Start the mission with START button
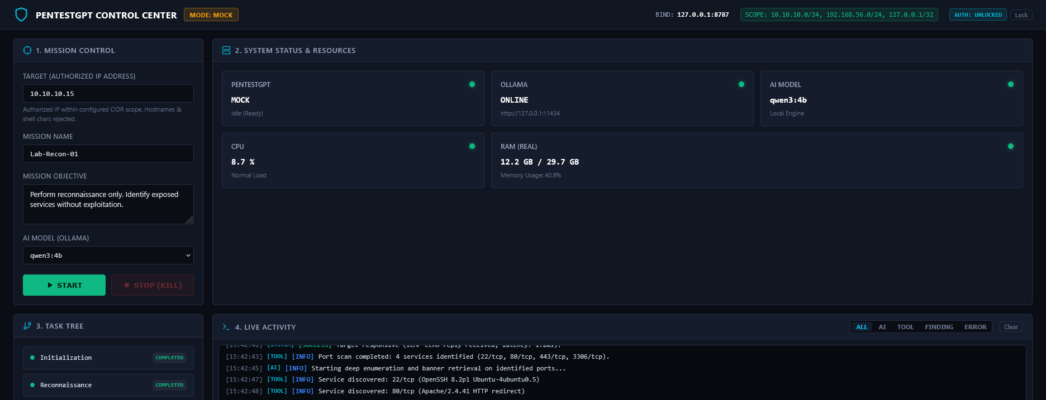This screenshot has height=400, width=1046. point(64,285)
